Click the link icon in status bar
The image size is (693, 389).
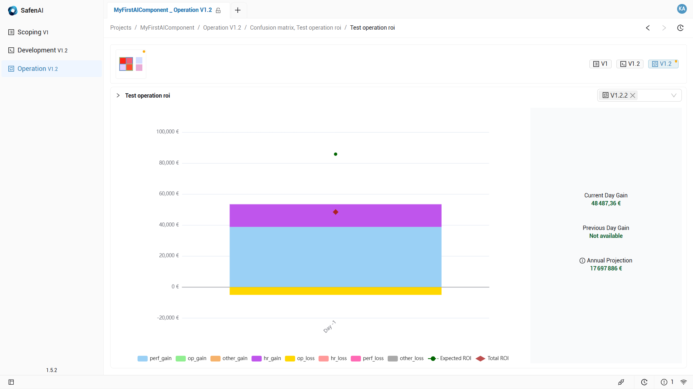(621, 382)
